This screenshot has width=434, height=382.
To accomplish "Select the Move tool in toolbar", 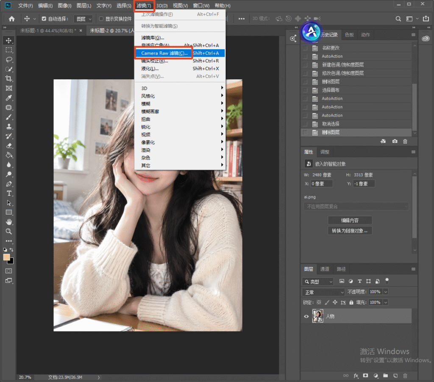I will (9, 41).
